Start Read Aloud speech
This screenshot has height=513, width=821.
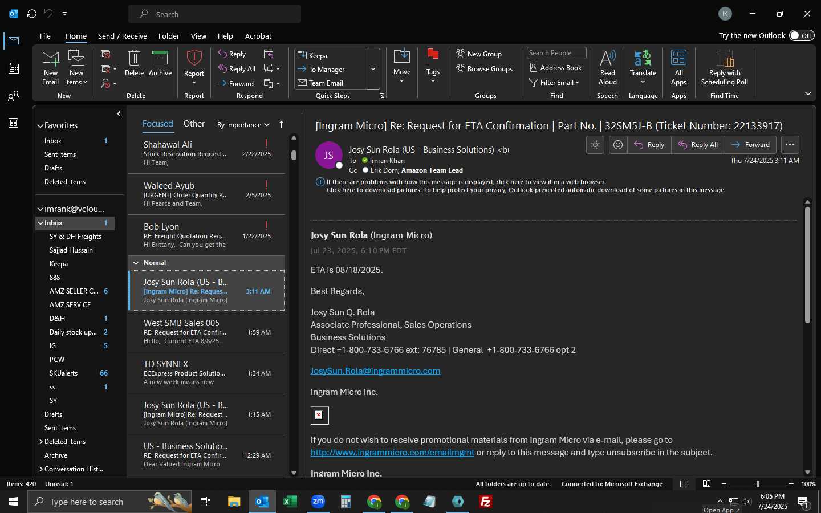608,67
